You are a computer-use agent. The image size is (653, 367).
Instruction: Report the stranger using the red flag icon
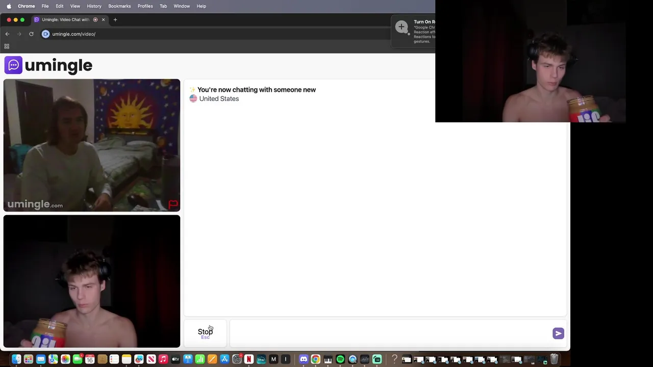click(x=173, y=205)
